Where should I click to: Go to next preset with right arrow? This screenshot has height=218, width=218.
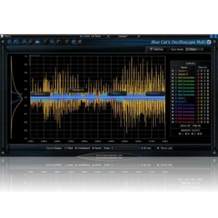tap(139, 36)
